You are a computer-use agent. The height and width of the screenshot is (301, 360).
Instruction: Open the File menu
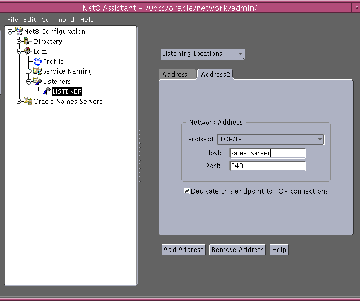[x=12, y=20]
